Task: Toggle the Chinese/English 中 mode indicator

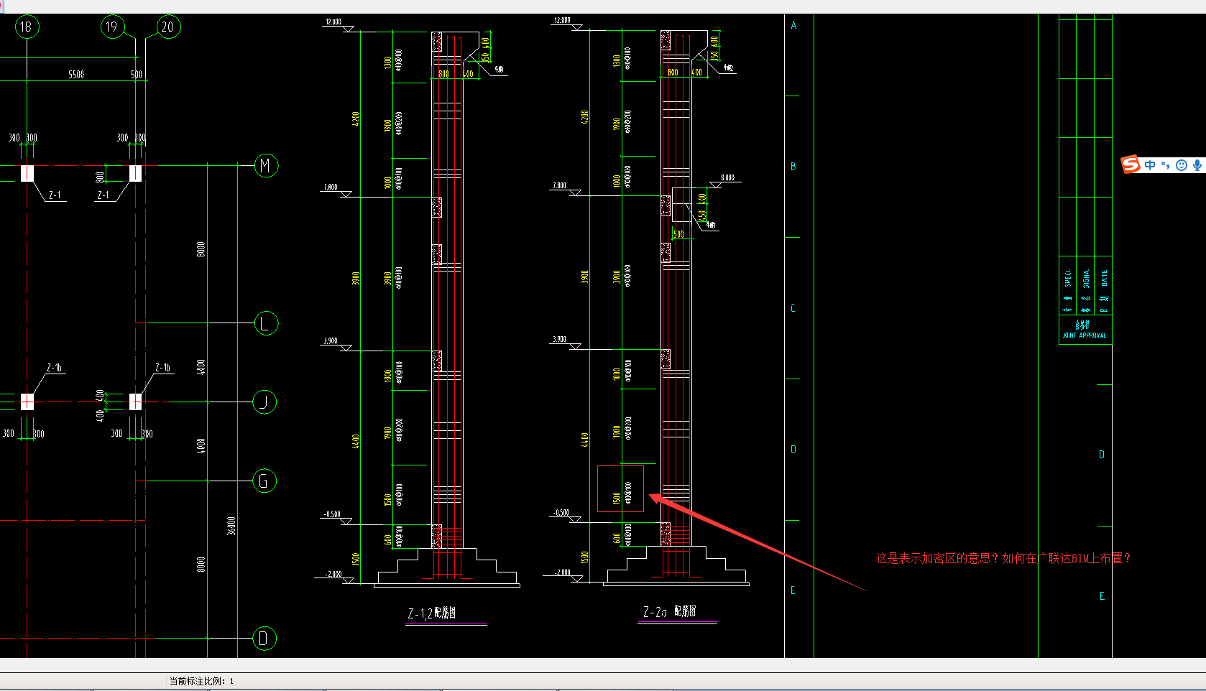Action: click(x=1150, y=165)
